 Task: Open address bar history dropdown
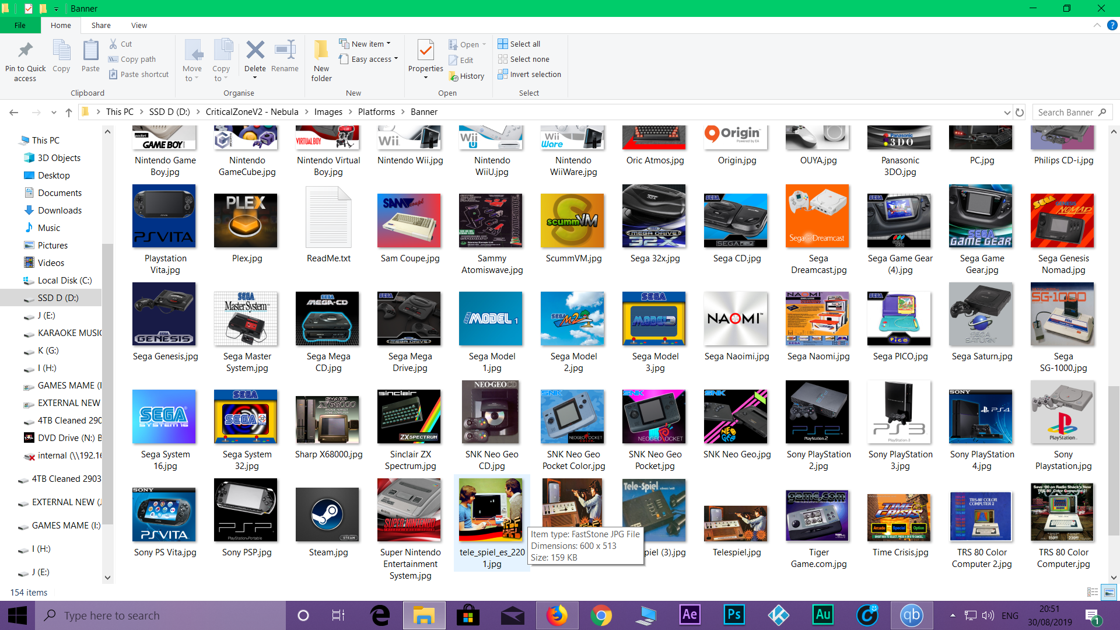1007,112
